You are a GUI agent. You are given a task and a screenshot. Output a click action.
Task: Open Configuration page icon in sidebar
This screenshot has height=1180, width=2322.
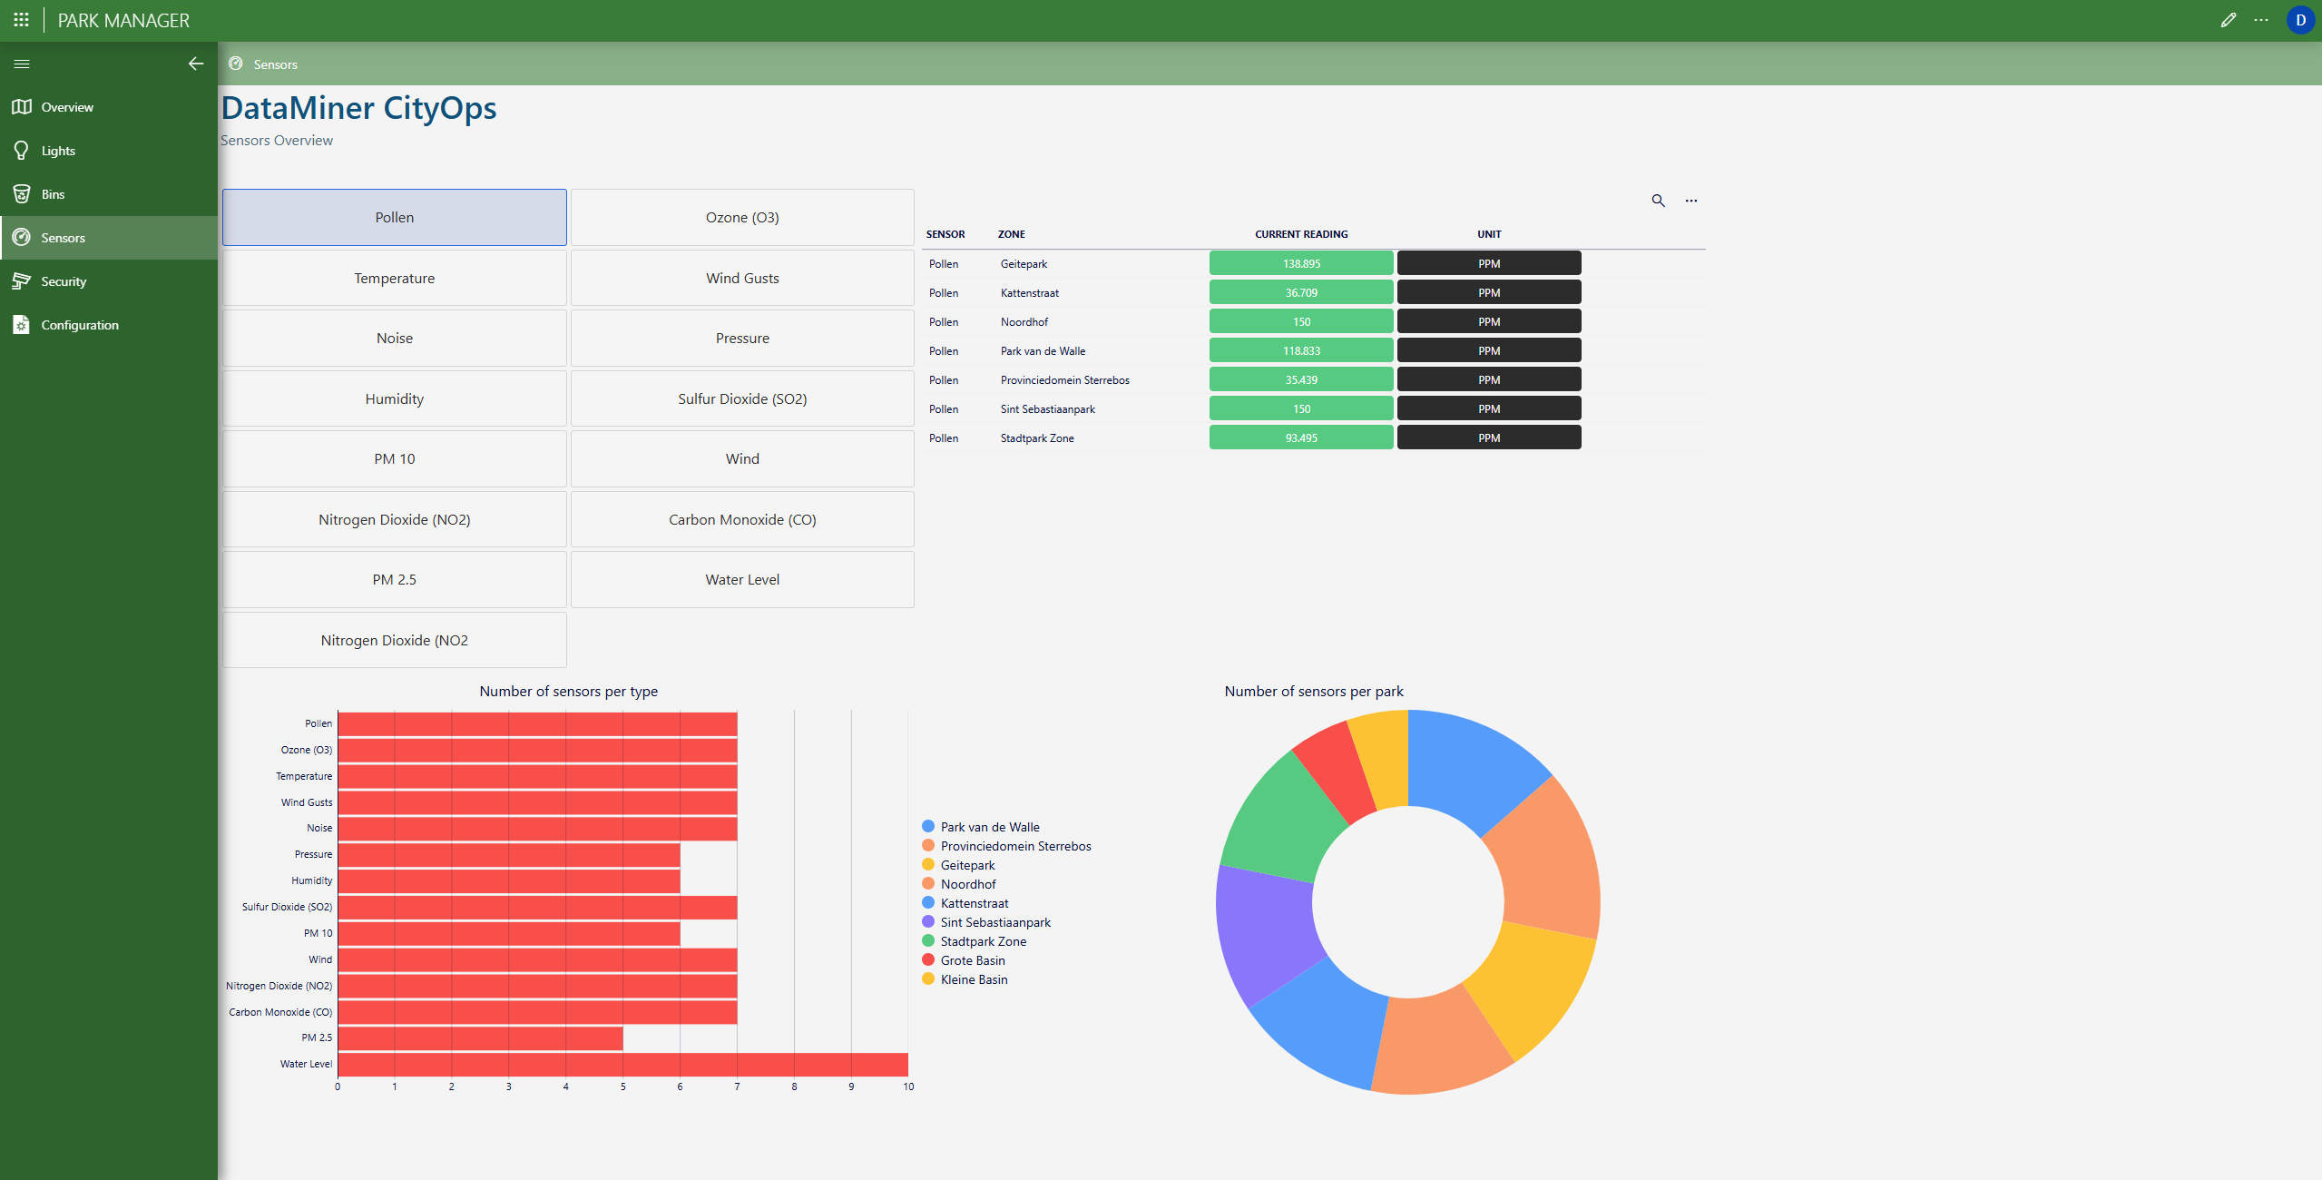point(22,325)
